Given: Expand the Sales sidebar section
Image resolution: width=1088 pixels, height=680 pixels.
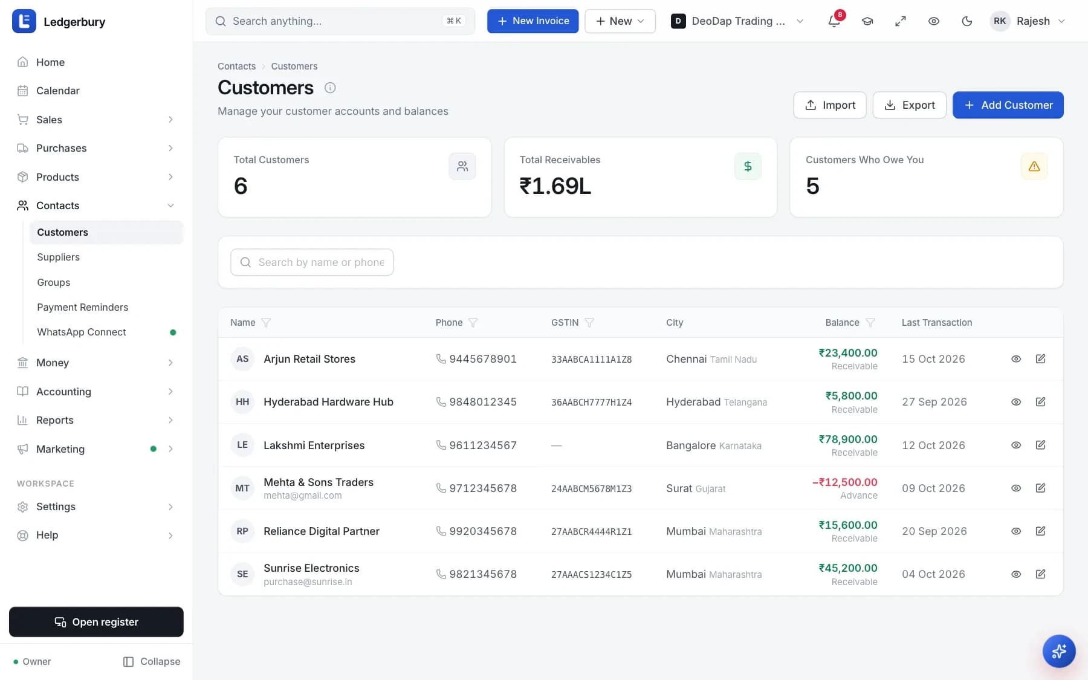Looking at the screenshot, I should point(97,120).
